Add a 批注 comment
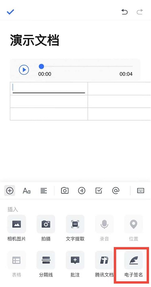 (75, 264)
